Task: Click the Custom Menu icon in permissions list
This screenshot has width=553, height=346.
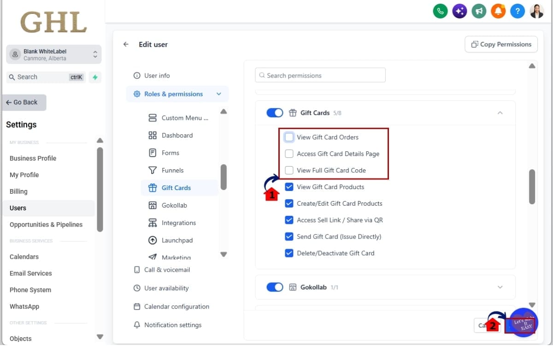Action: pyautogui.click(x=153, y=118)
